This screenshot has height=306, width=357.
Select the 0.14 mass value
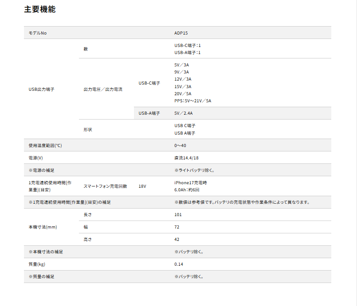point(179,264)
